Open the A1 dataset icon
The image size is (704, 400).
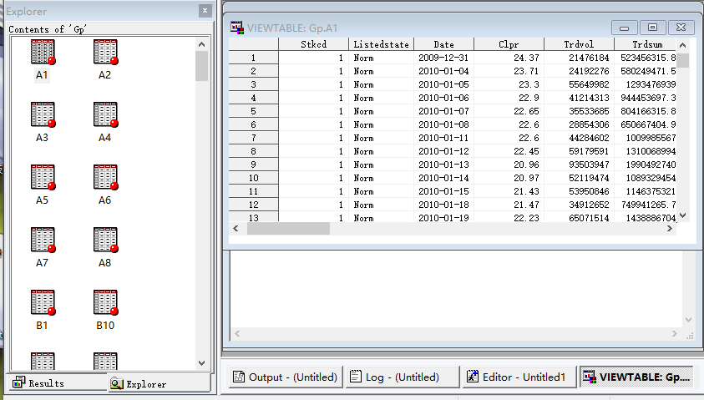click(x=43, y=52)
